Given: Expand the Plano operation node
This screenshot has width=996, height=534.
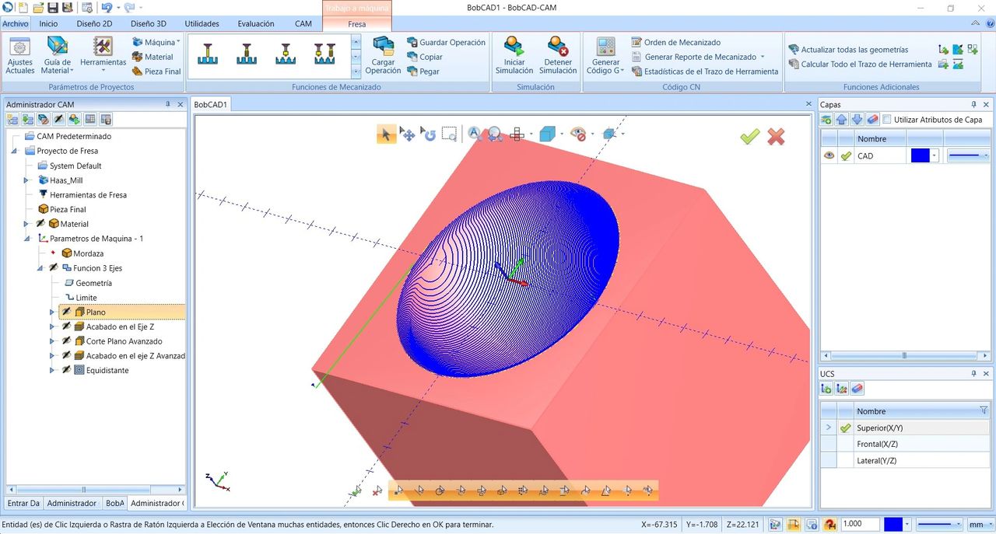Looking at the screenshot, I should 52,312.
